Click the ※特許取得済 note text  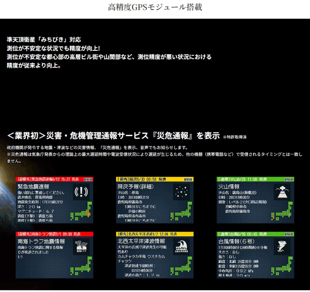(237, 137)
